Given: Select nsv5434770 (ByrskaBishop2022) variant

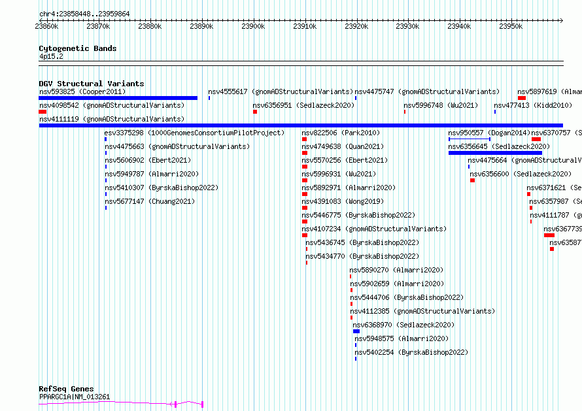Looking at the screenshot, I should (362, 256).
